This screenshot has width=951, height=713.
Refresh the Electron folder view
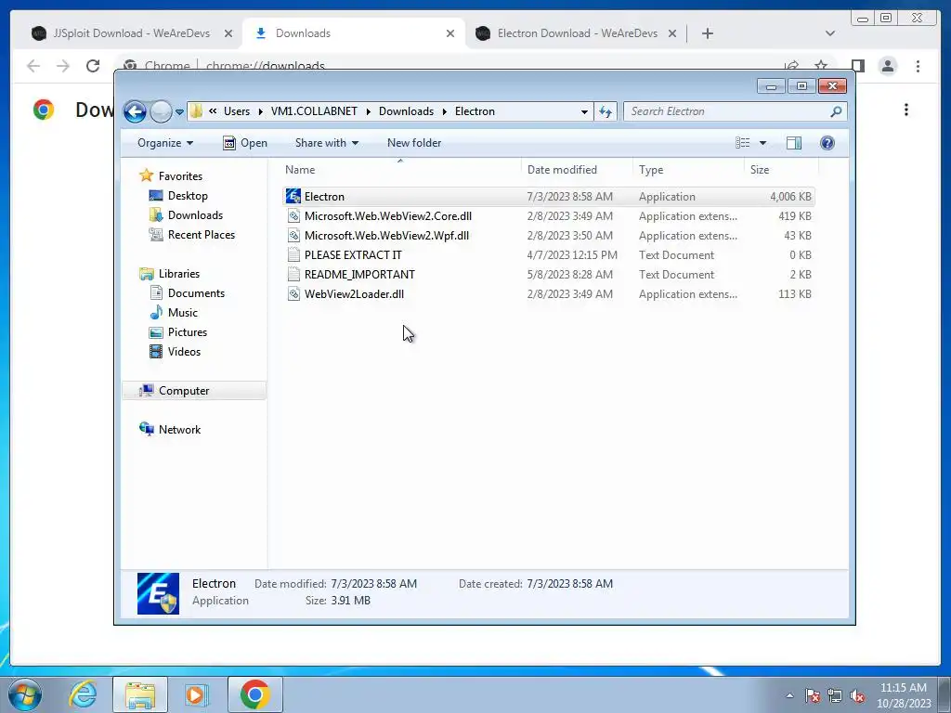tap(606, 111)
